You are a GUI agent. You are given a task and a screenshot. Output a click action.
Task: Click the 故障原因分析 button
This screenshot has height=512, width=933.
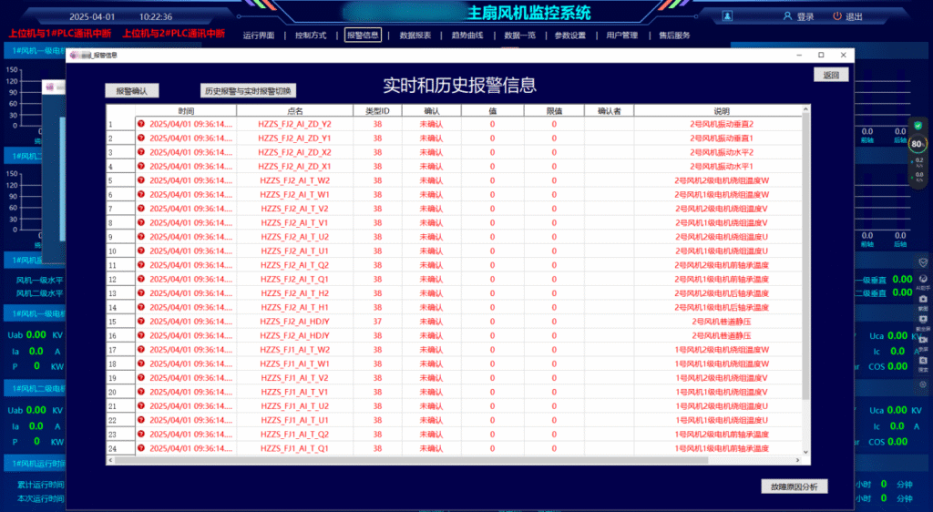[795, 486]
